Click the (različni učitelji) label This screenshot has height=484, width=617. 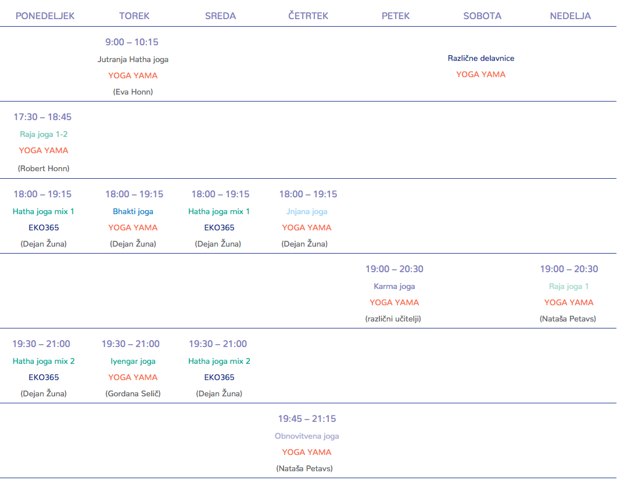tap(393, 319)
